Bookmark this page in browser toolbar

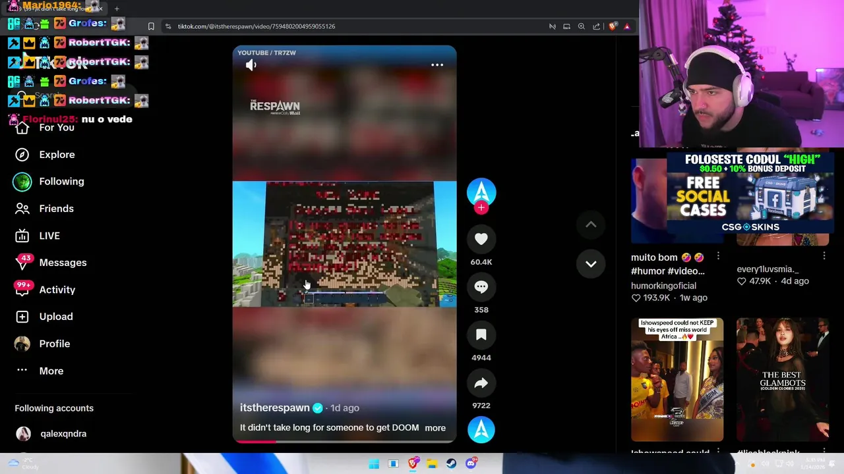pyautogui.click(x=151, y=26)
